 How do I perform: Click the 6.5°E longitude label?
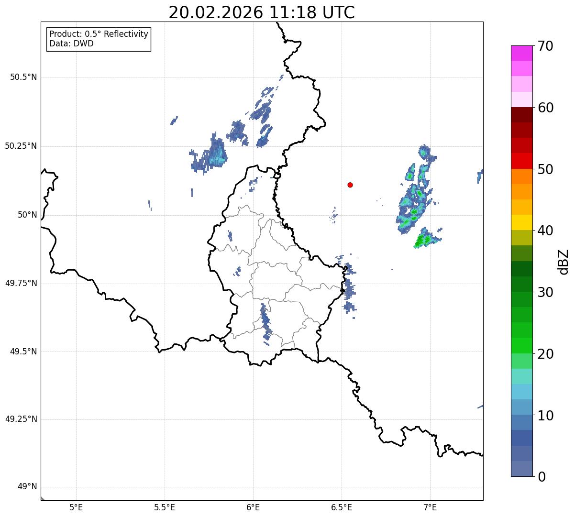[x=342, y=507]
